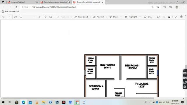Open Task View on taskbar

click(10, 102)
